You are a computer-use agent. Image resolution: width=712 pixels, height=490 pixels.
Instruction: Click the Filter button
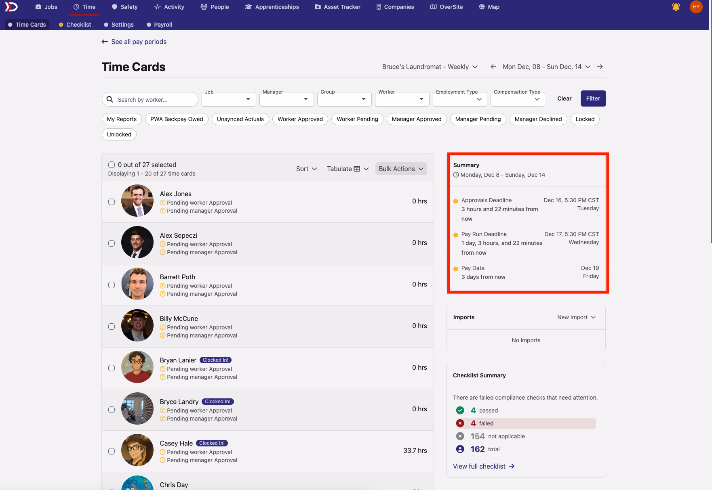(593, 98)
